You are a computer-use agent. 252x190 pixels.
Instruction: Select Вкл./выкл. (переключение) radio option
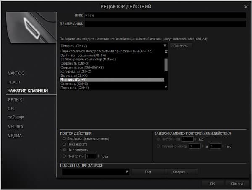64,138
